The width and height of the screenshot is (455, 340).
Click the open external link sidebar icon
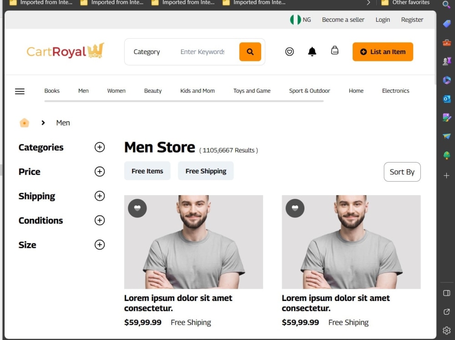(x=447, y=311)
